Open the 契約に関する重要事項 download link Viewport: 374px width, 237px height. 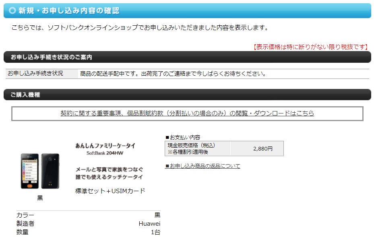click(187, 113)
